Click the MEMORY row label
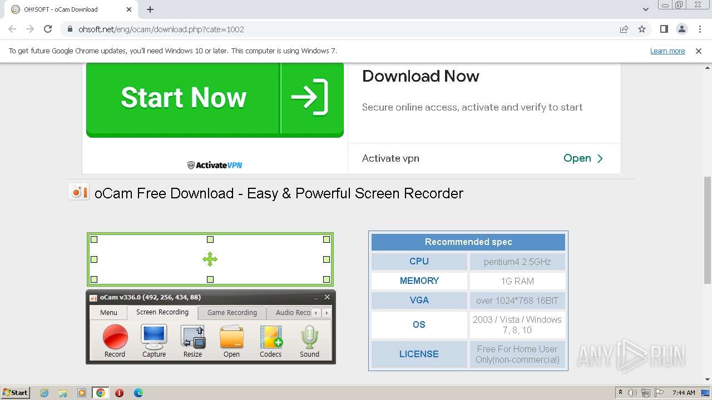This screenshot has width=712, height=400. click(419, 281)
